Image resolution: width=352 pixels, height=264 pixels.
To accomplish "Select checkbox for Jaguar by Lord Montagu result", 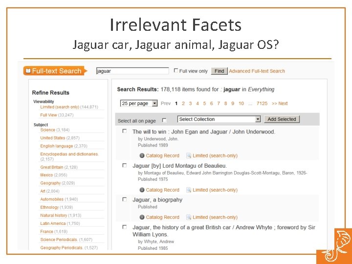I will coord(125,165).
